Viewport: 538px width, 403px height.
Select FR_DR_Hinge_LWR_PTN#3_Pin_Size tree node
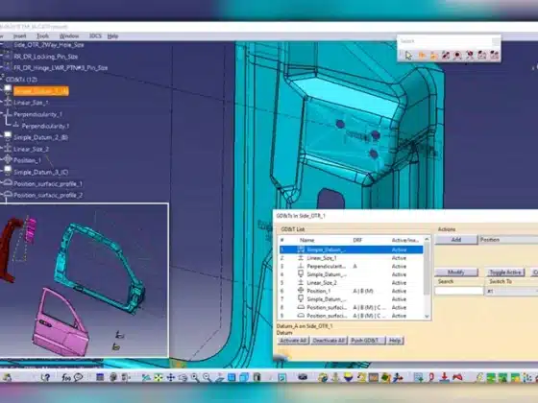[61, 68]
